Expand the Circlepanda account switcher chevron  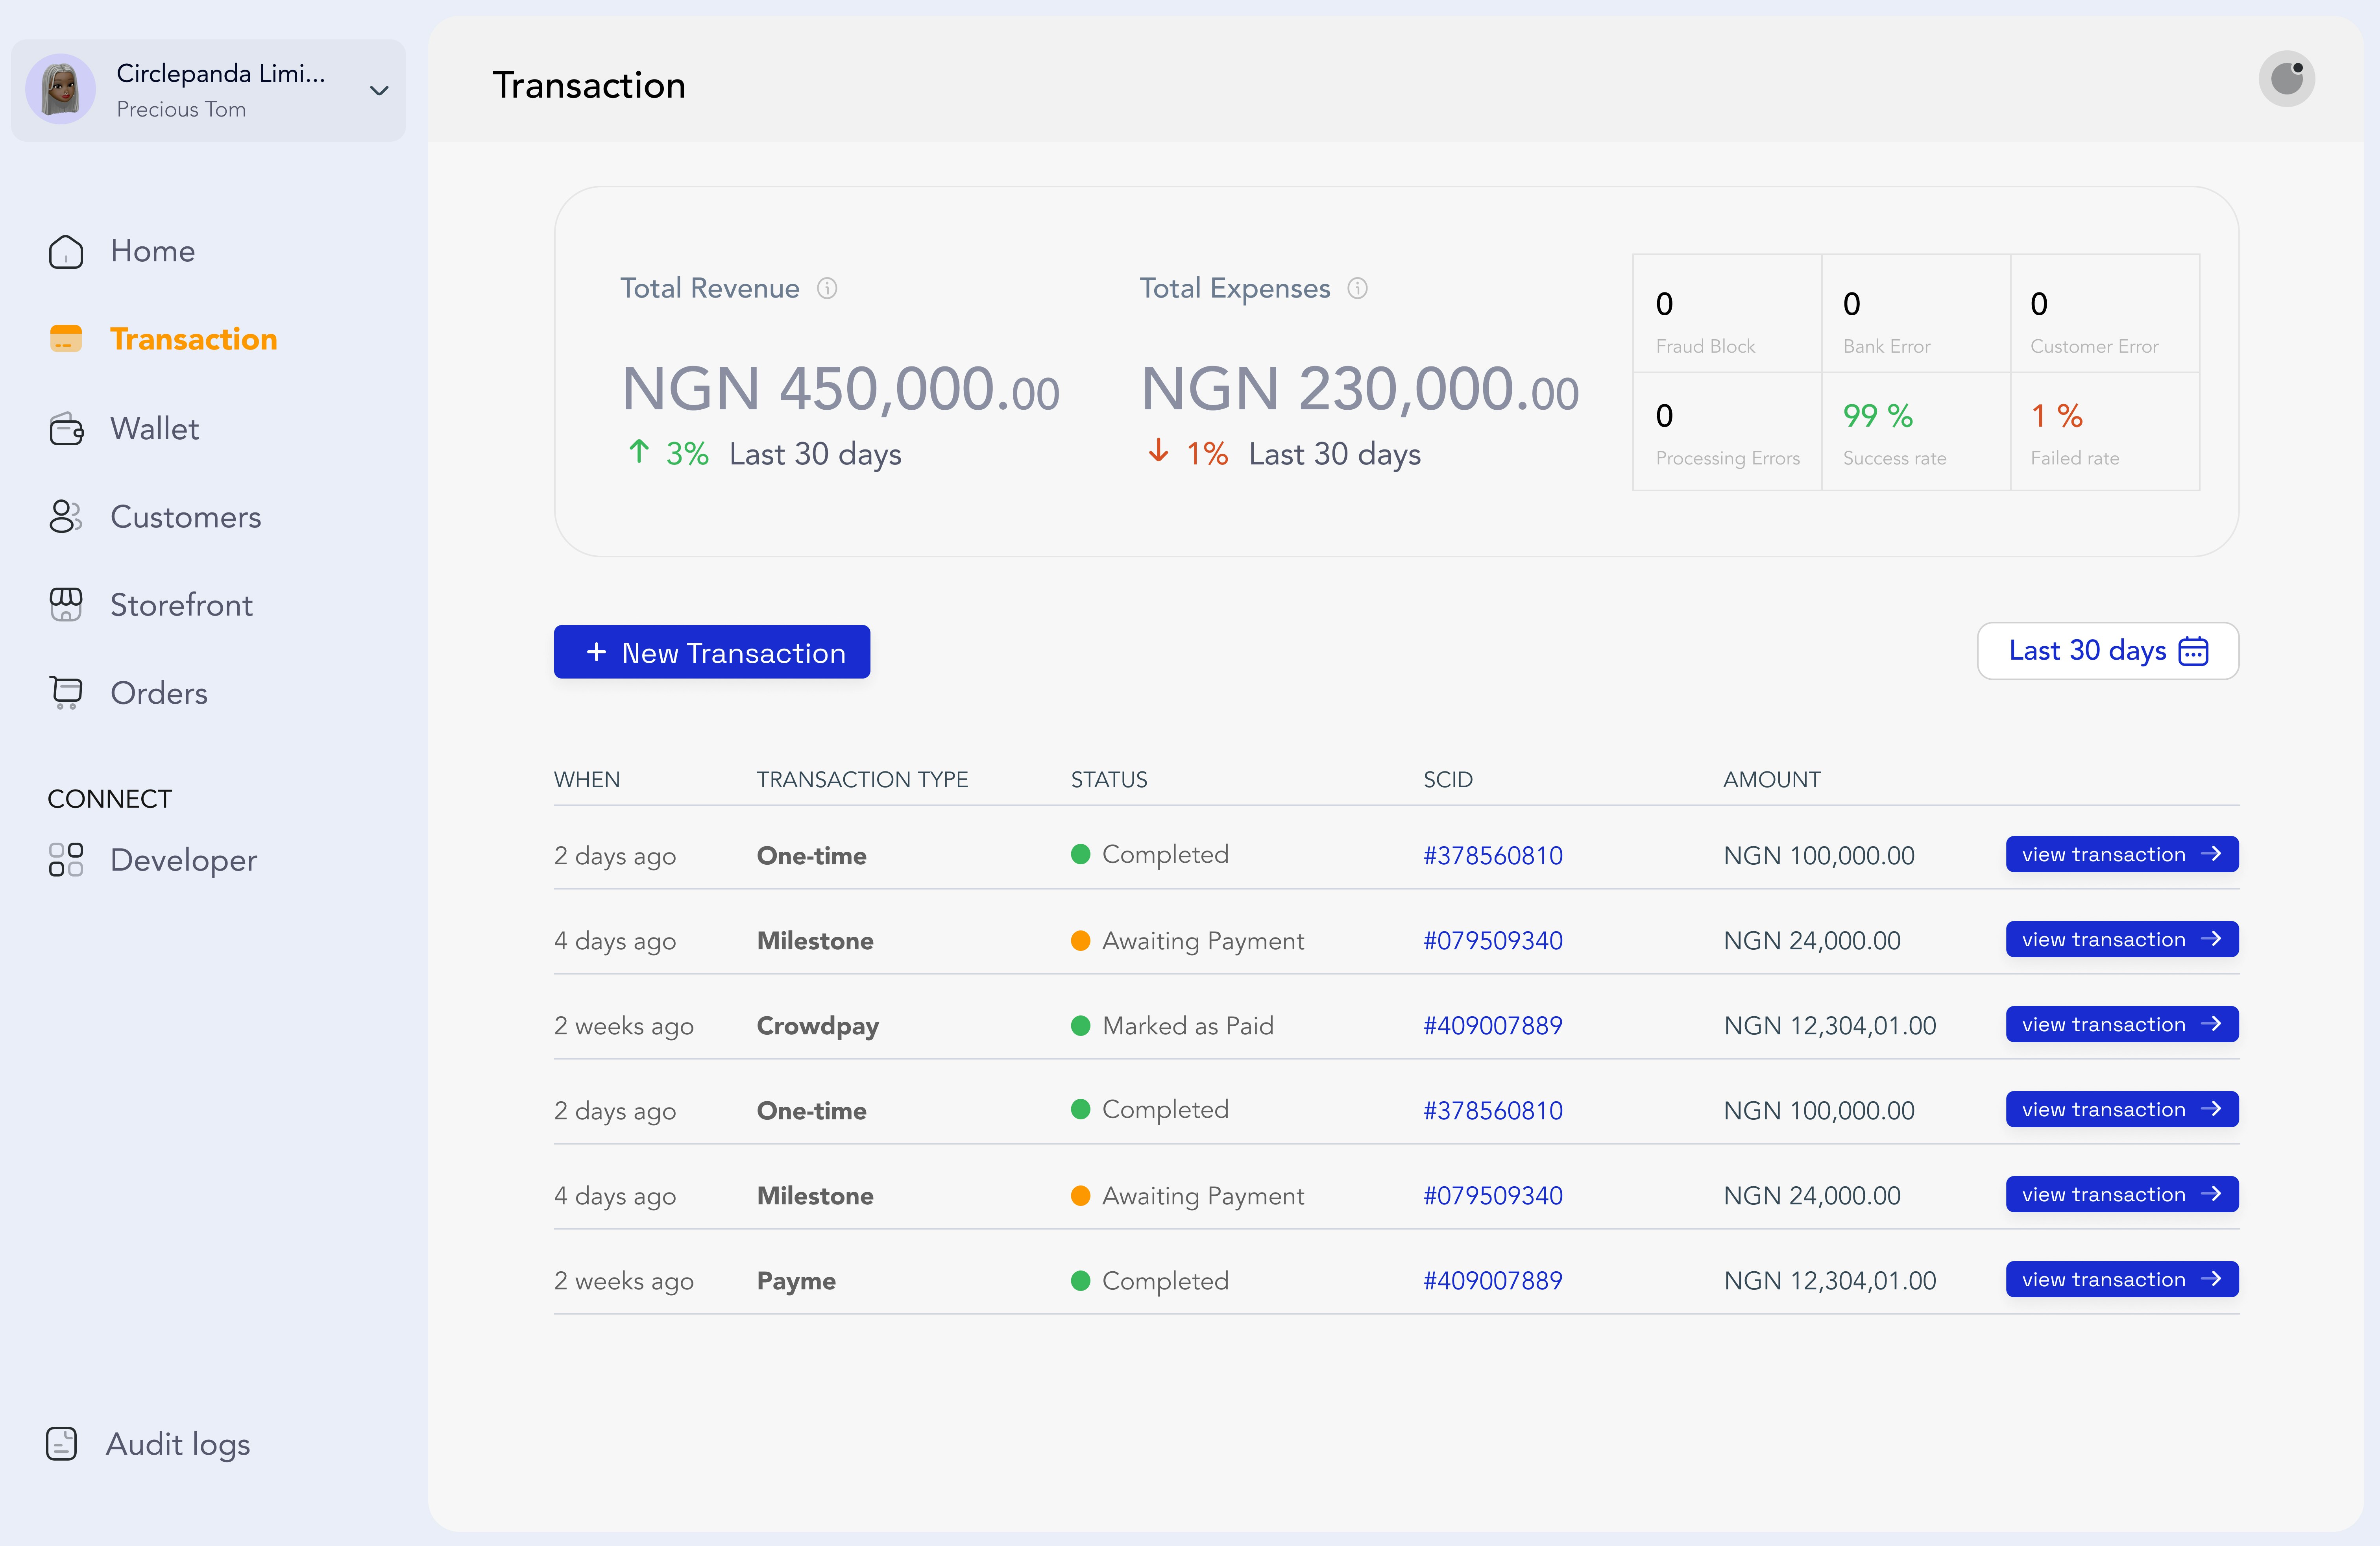point(379,91)
